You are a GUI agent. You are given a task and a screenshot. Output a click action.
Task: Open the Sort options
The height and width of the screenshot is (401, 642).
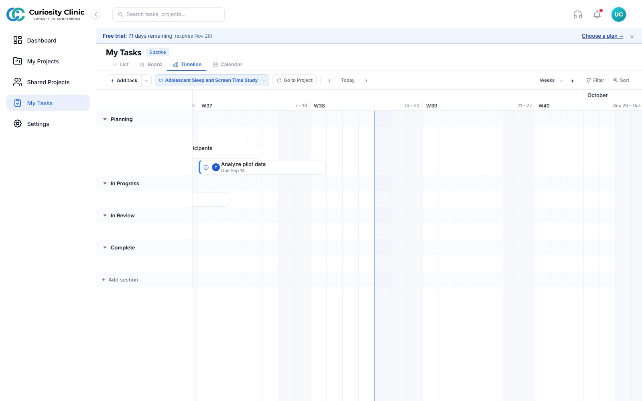click(x=621, y=80)
